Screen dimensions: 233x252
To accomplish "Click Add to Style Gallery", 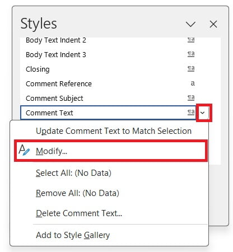I will (73, 235).
